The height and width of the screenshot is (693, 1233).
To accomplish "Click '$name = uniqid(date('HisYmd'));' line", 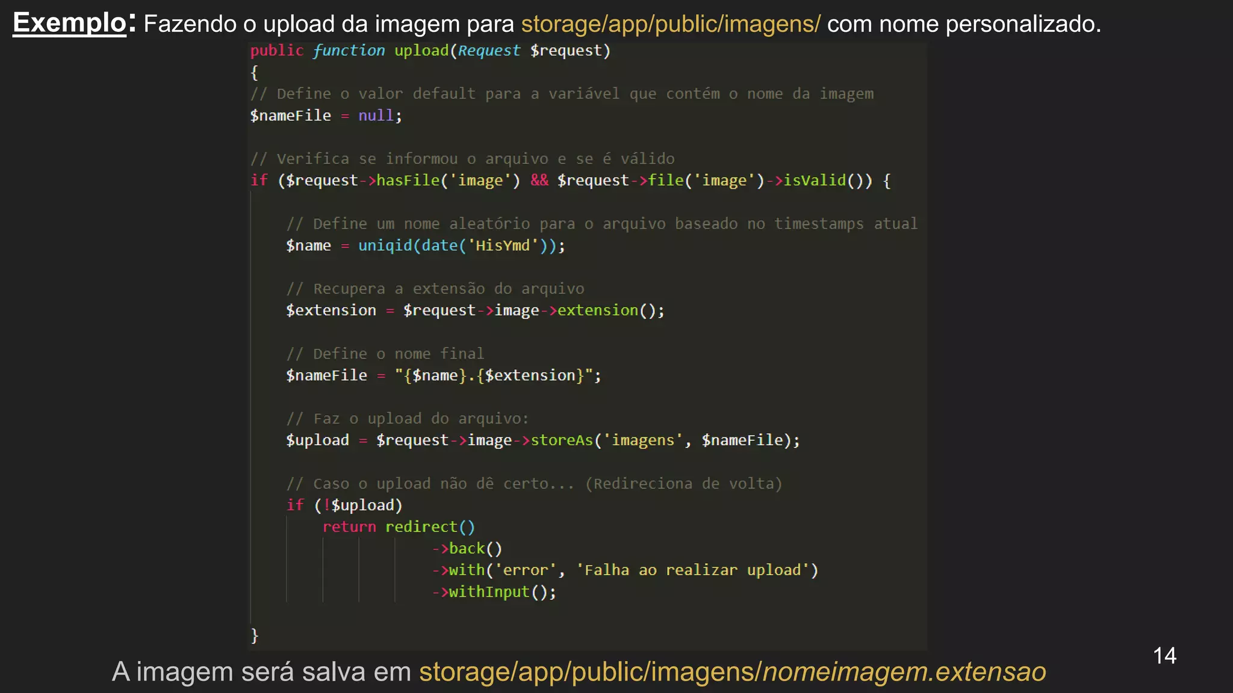I will click(426, 245).
